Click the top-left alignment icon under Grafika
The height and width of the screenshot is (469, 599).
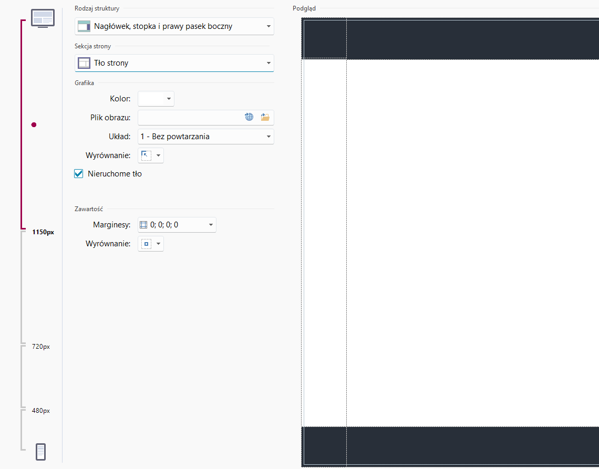[146, 155]
